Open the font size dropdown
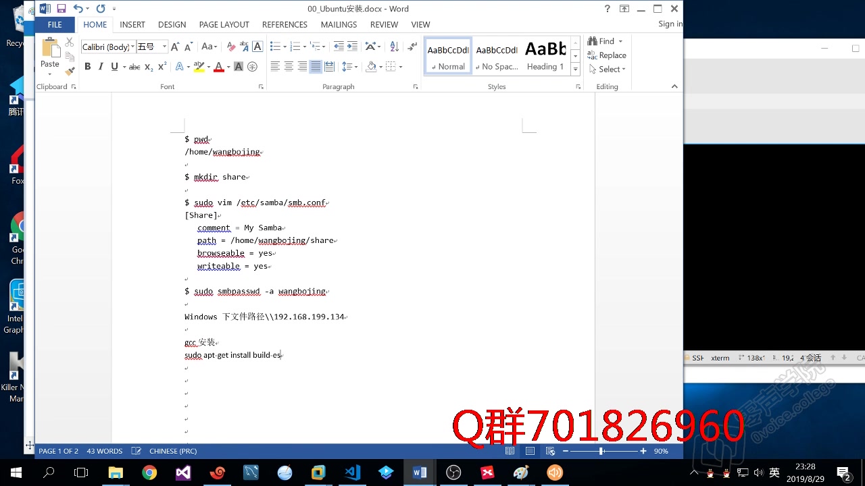865x486 pixels. pos(164,46)
